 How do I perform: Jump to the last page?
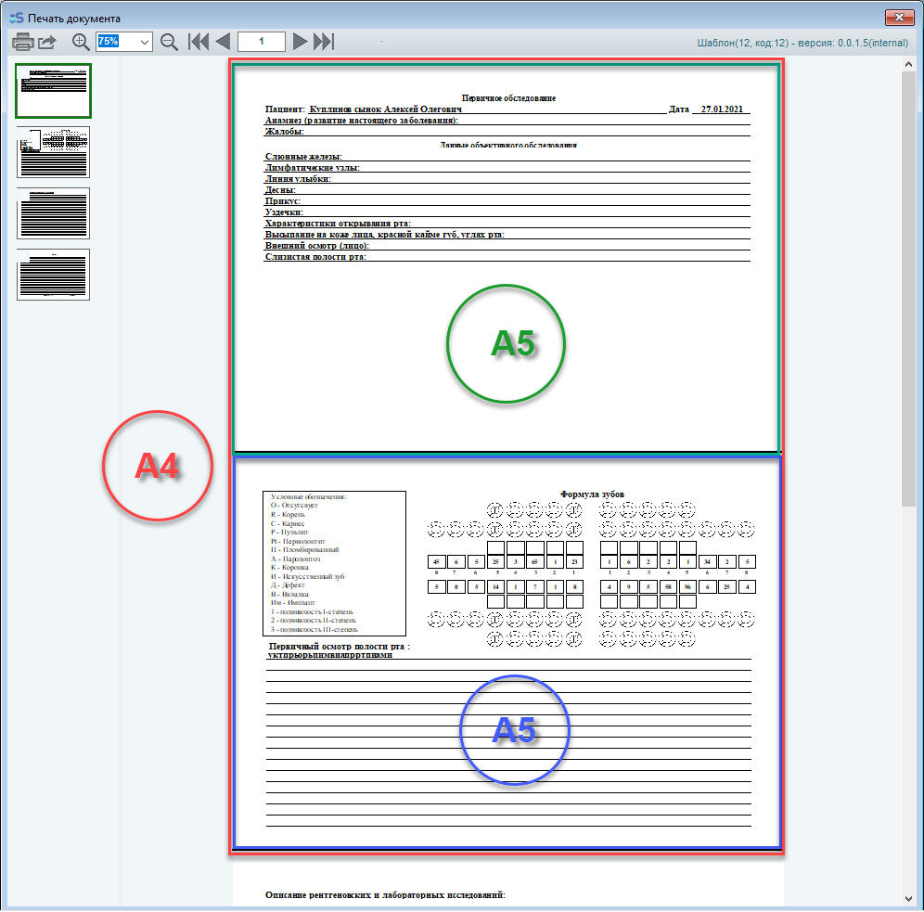point(323,42)
